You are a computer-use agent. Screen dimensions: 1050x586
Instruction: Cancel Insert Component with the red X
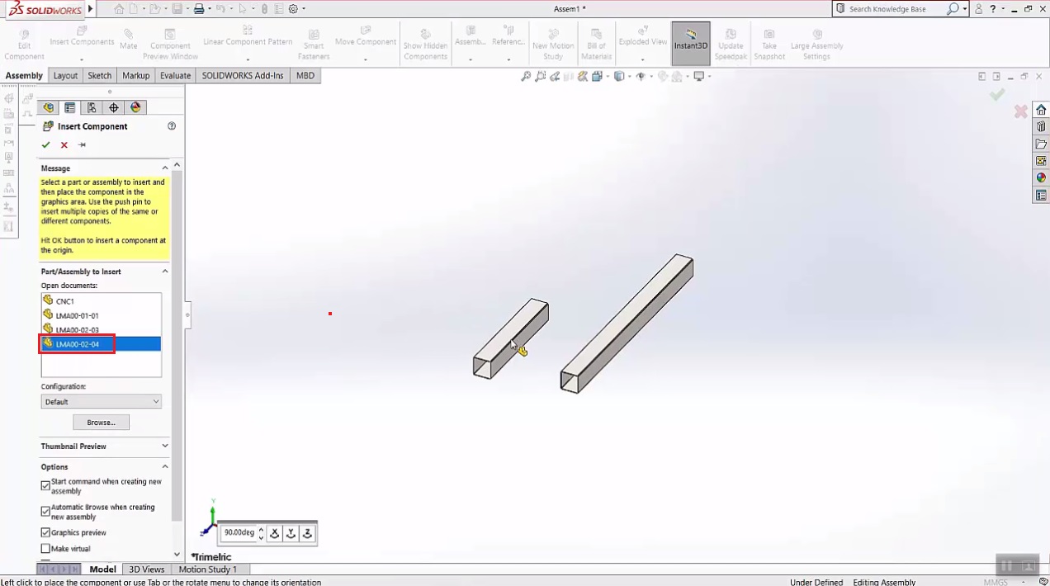click(x=64, y=145)
